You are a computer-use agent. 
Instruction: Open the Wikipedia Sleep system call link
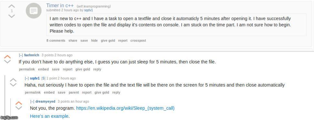pos(125,108)
